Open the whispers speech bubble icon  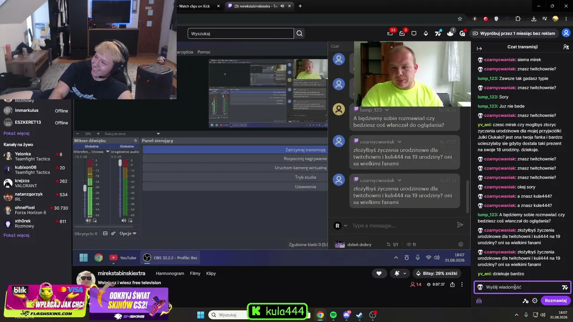click(x=414, y=34)
